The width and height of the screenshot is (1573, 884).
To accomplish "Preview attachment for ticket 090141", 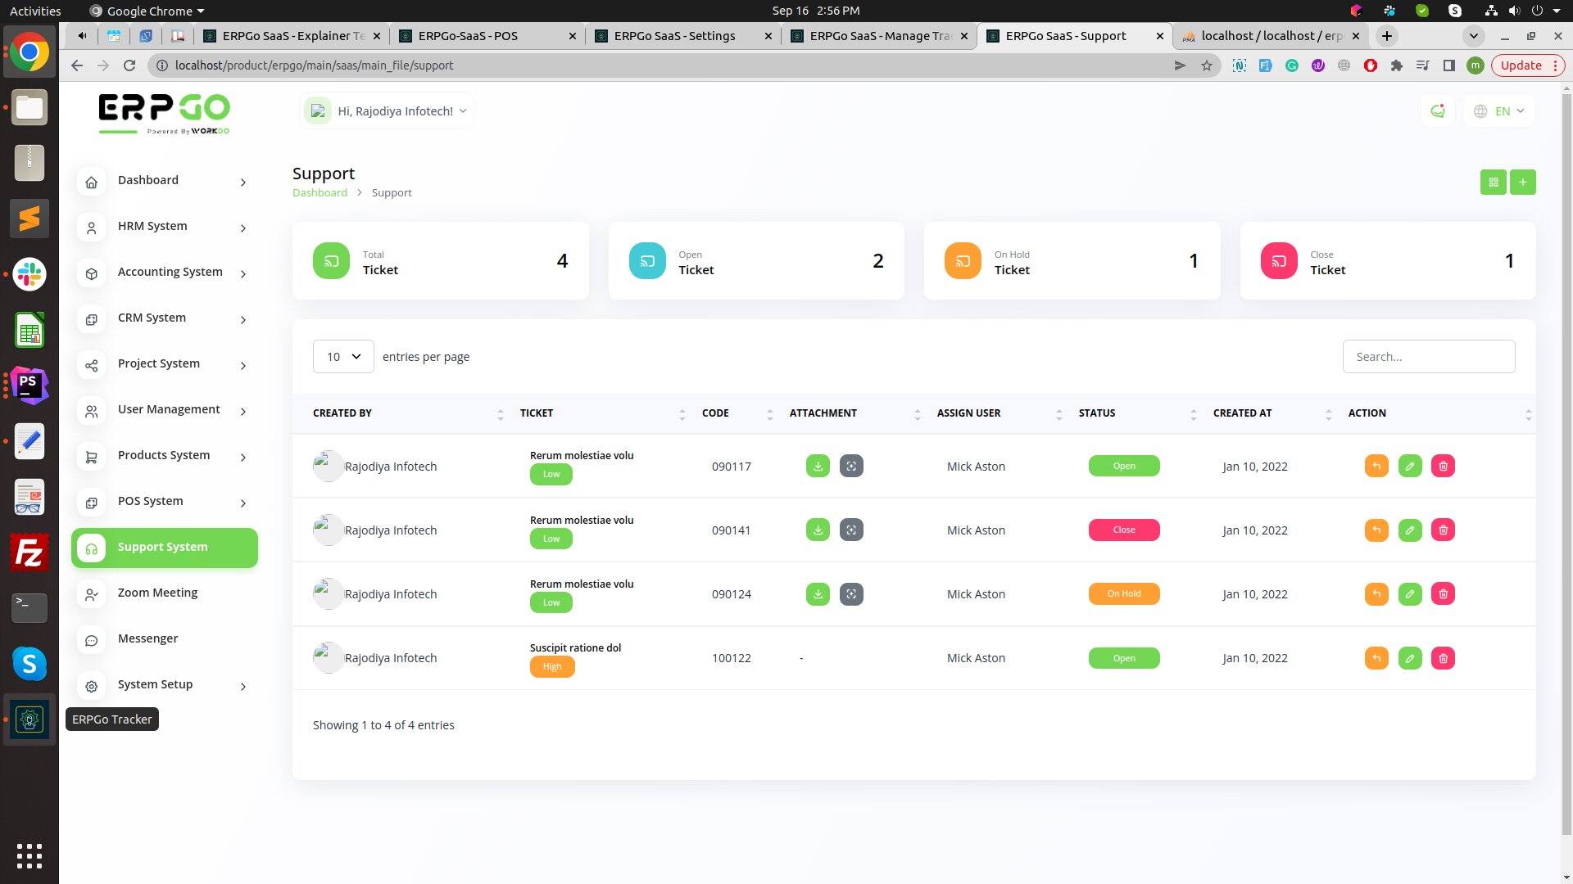I will [x=851, y=530].
